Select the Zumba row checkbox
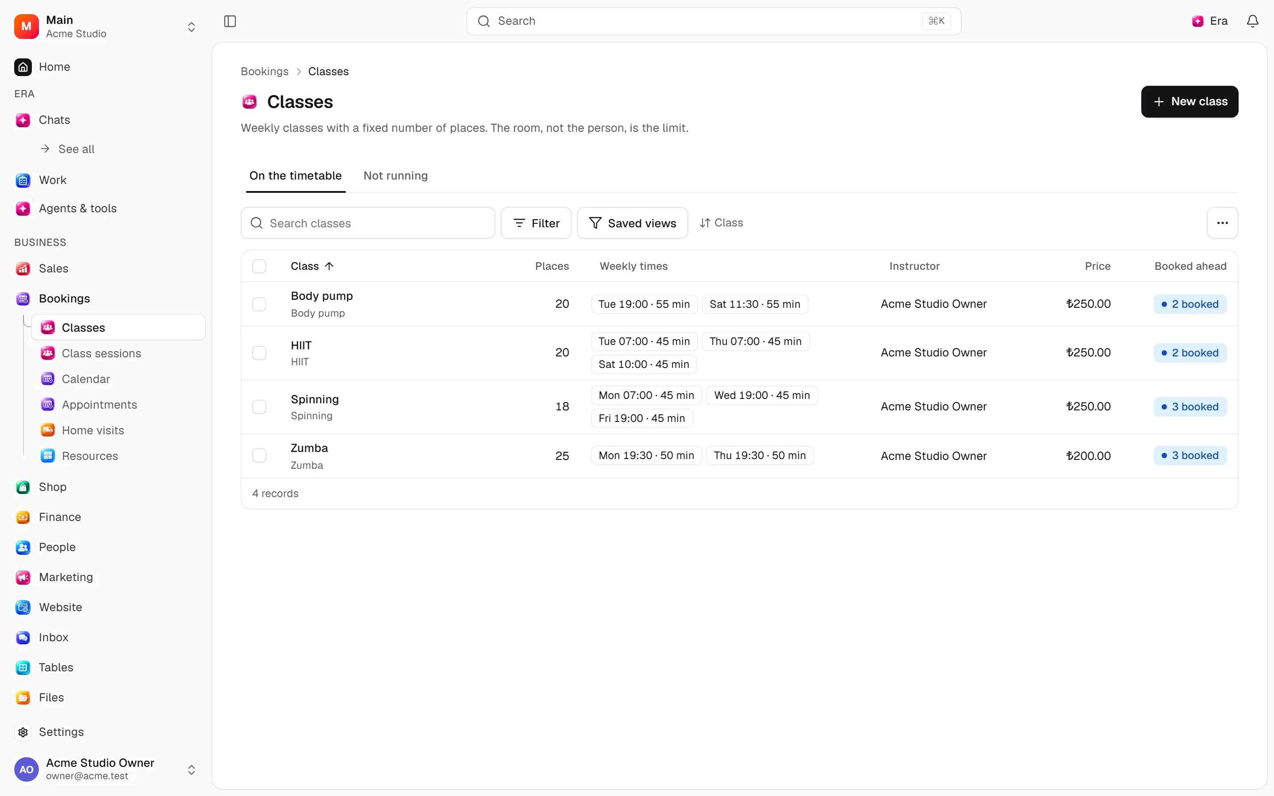This screenshot has width=1274, height=796. (x=259, y=455)
